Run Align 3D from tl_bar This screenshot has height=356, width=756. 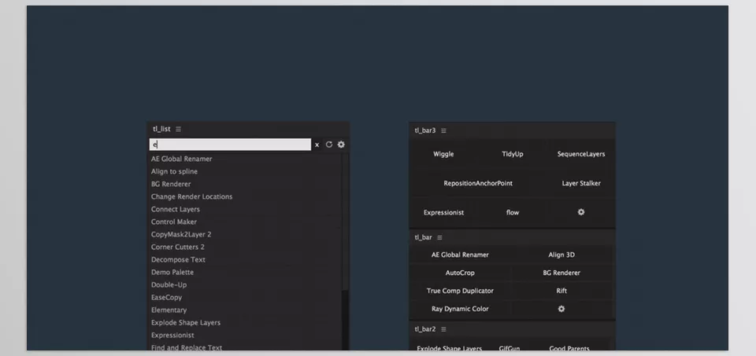561,255
